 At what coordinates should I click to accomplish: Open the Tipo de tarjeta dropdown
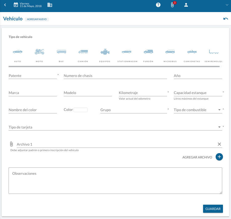click(115, 127)
